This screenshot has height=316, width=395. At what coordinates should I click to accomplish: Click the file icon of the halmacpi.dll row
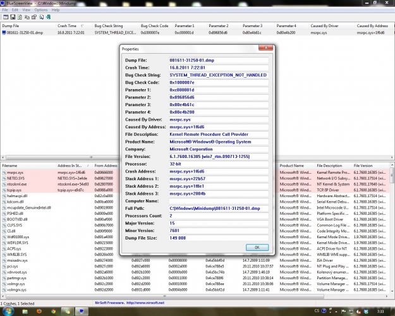point(4,196)
